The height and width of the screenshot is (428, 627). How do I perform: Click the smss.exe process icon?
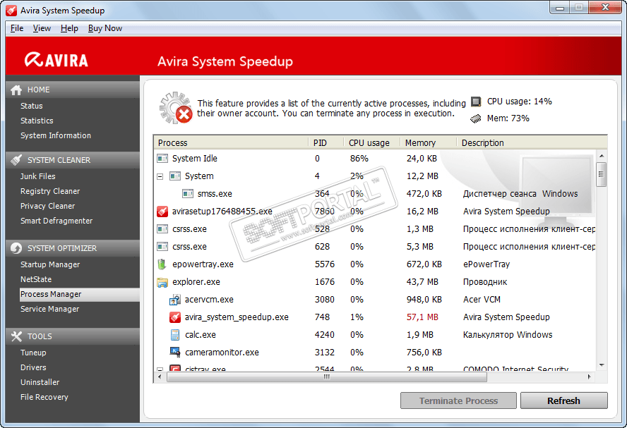tap(188, 194)
